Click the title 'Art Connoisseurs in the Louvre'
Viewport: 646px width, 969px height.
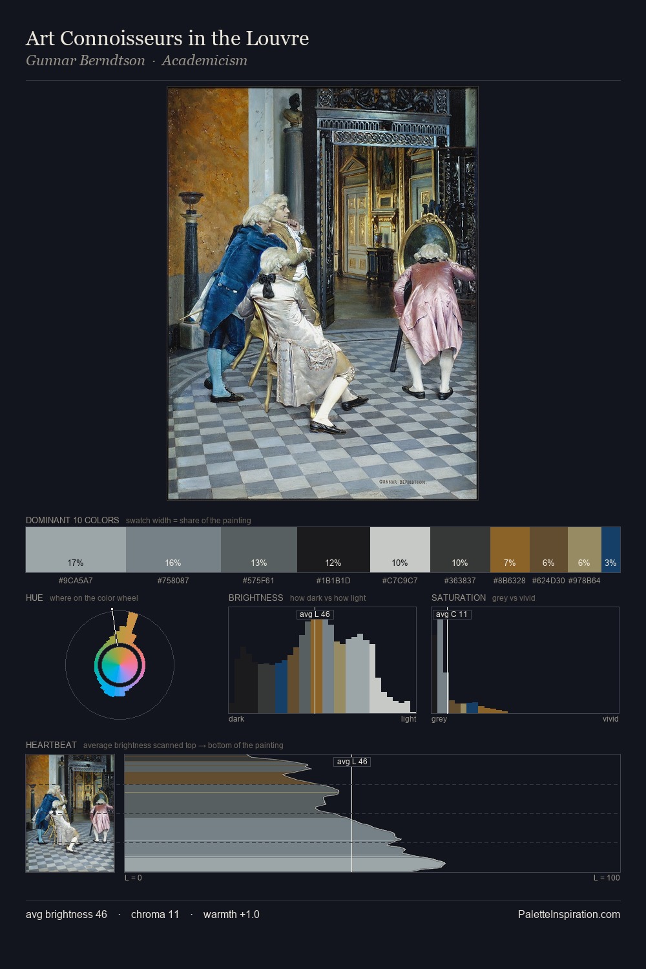(x=167, y=38)
